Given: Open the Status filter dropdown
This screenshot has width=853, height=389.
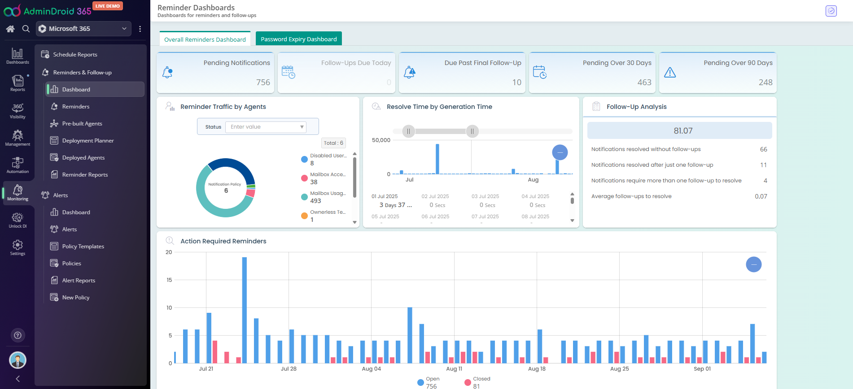Looking at the screenshot, I should coord(266,127).
